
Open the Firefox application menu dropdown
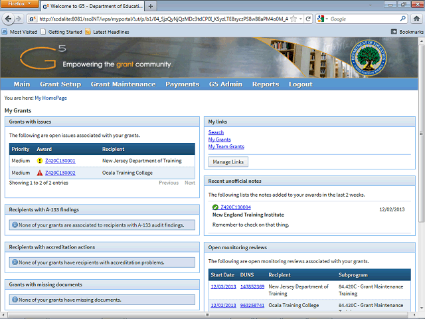point(19,5)
